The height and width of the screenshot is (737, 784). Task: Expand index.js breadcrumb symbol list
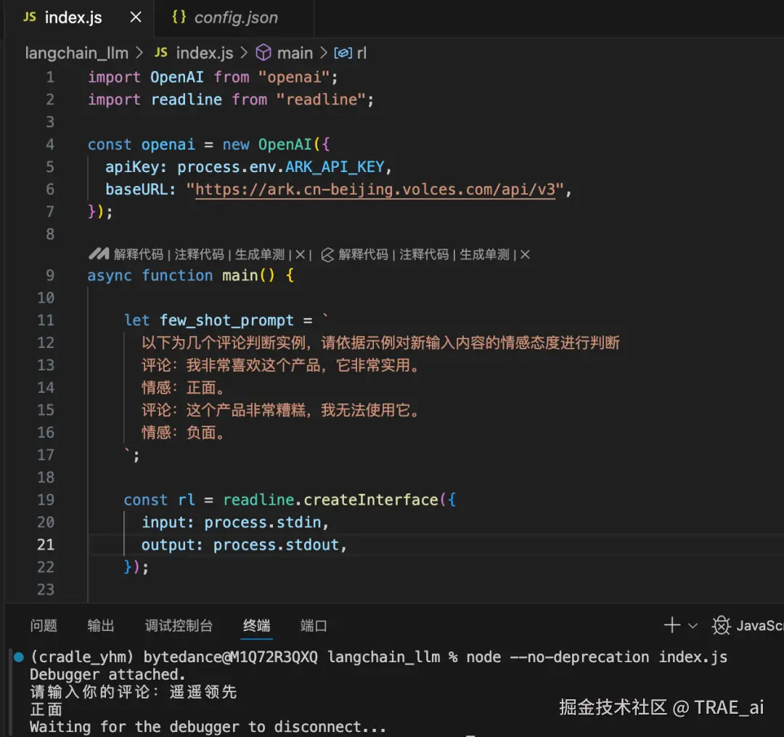click(203, 52)
